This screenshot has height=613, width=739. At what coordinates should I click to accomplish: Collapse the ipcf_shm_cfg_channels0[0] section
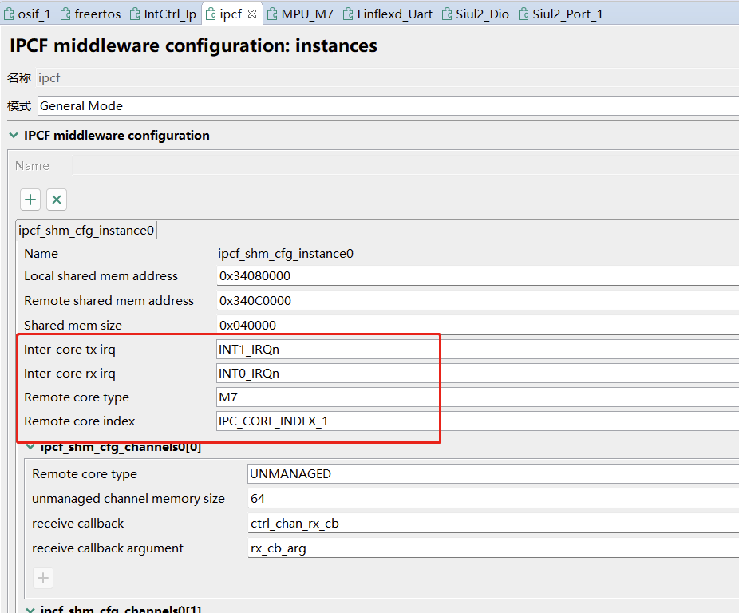(30, 446)
